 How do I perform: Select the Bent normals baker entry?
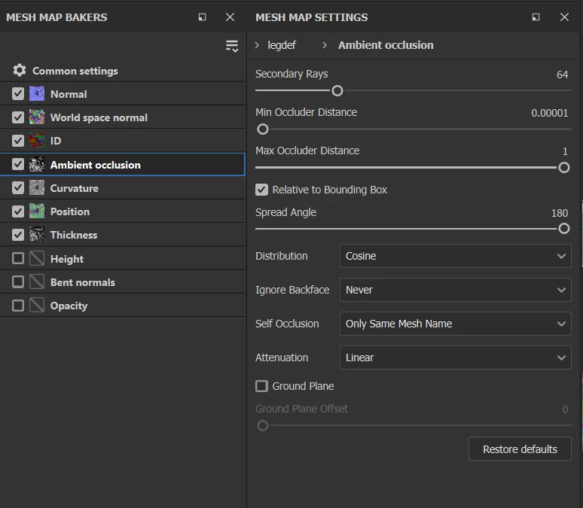tap(83, 282)
